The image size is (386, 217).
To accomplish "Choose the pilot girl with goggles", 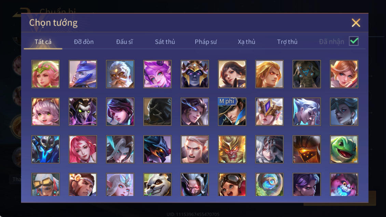I will (232, 185).
